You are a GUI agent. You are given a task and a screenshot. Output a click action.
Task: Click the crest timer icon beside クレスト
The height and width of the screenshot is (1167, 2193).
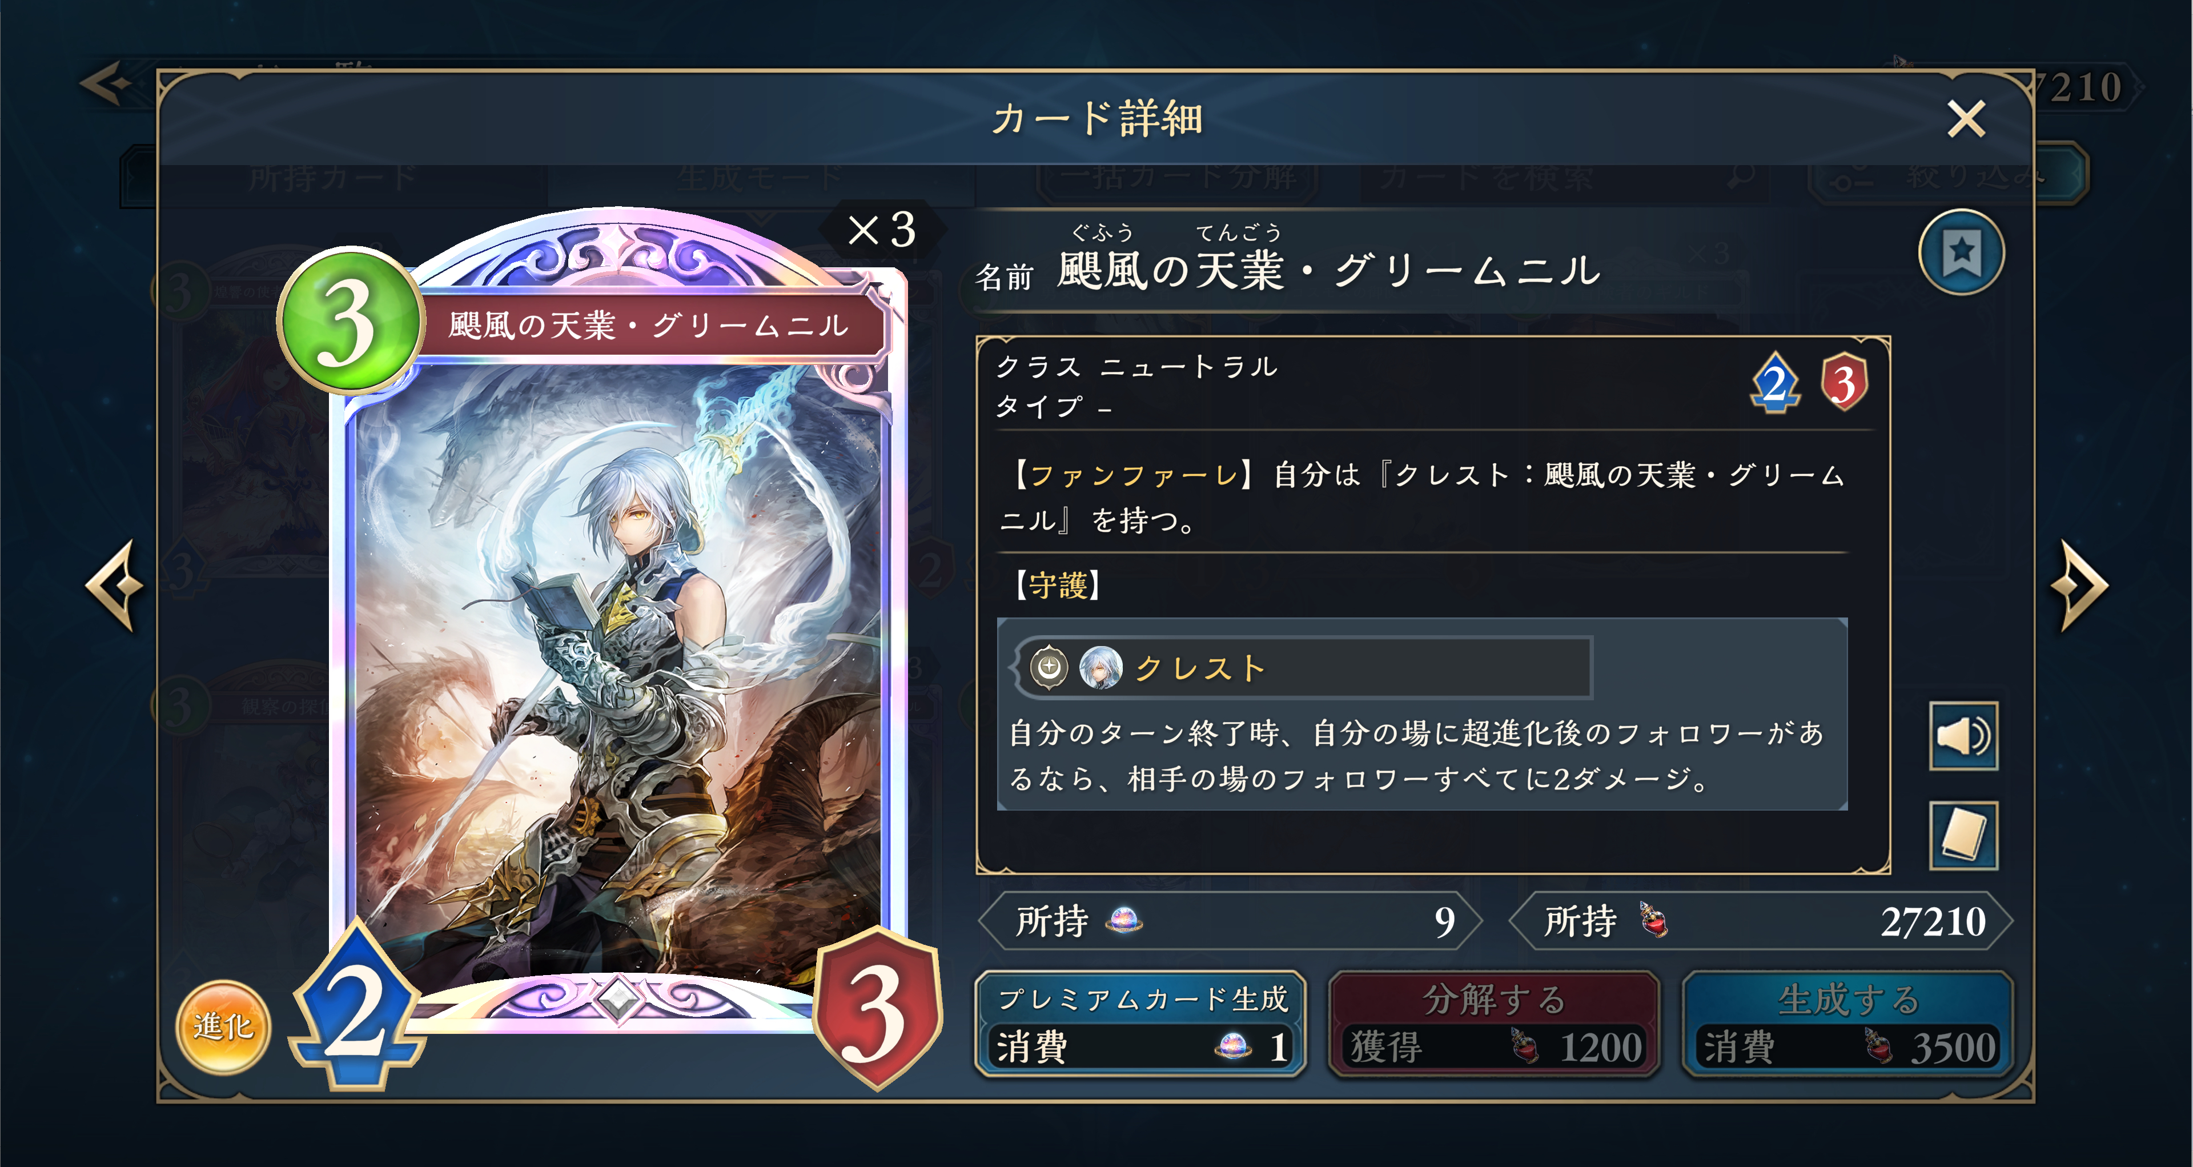click(1049, 667)
